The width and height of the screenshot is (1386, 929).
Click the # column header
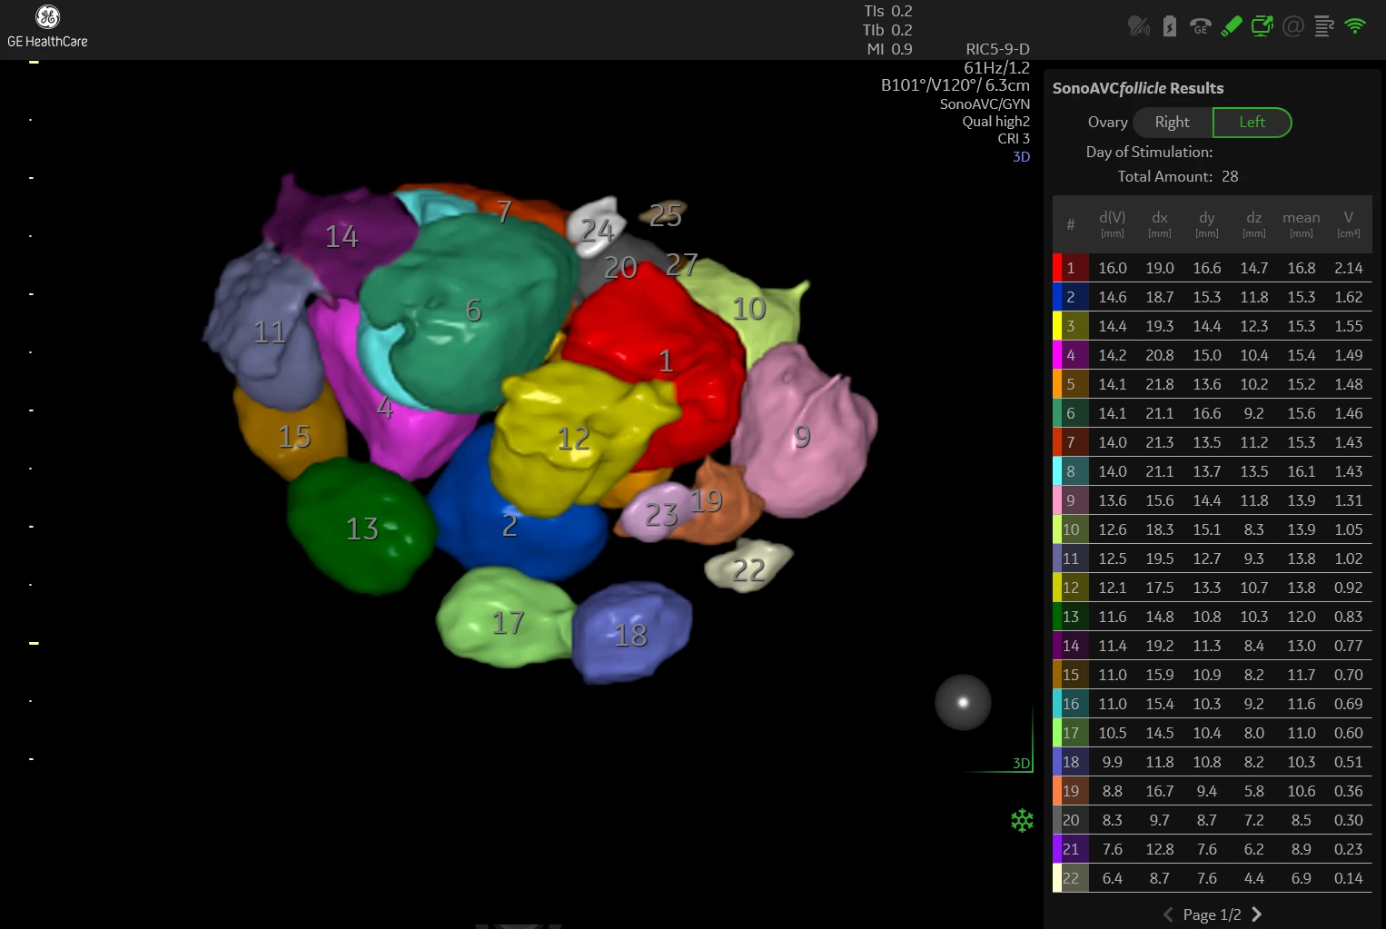click(1071, 224)
